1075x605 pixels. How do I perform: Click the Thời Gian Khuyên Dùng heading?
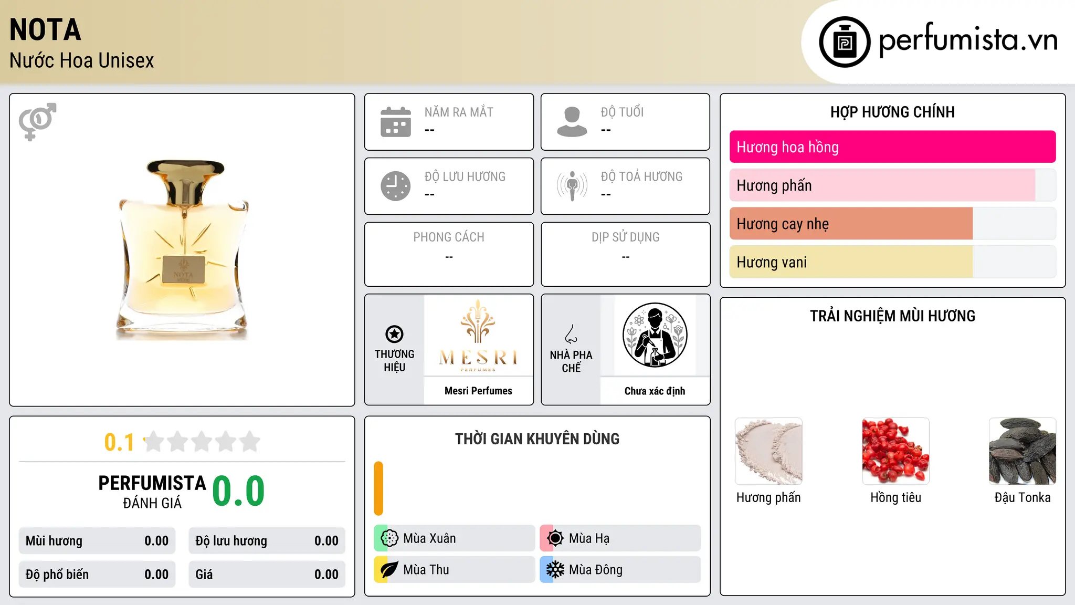537,439
